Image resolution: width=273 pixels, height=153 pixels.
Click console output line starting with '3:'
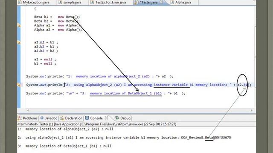(x=64, y=146)
